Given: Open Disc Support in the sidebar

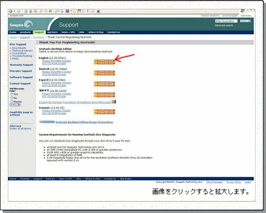Looking at the screenshot, I should pyautogui.click(x=18, y=44).
